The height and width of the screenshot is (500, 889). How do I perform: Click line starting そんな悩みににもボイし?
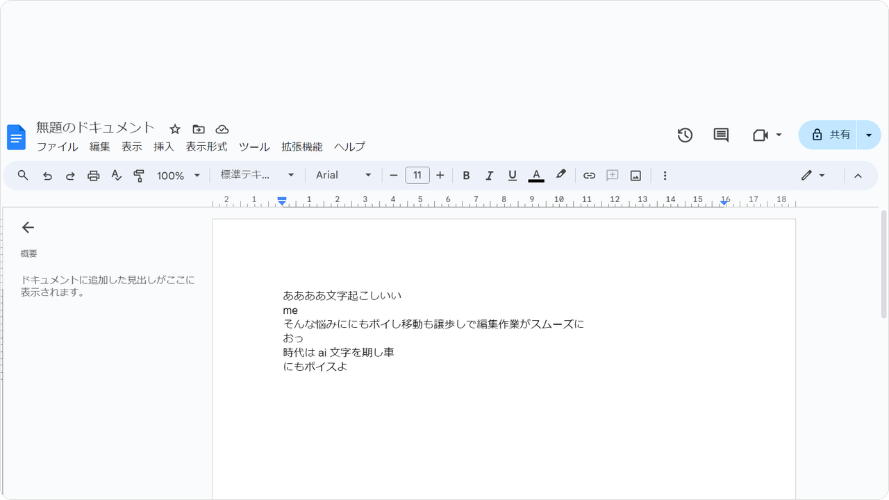coord(434,324)
